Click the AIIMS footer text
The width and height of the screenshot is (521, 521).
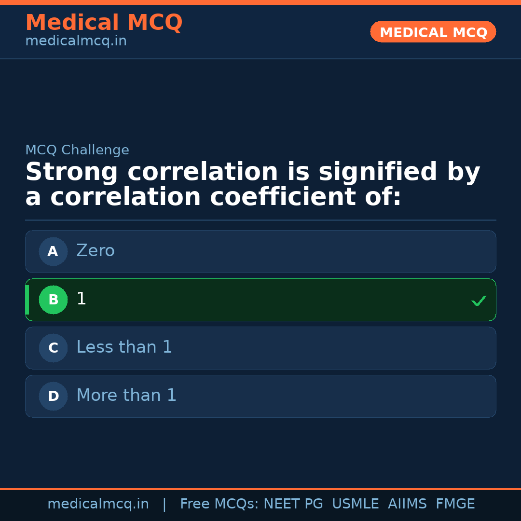click(x=407, y=504)
